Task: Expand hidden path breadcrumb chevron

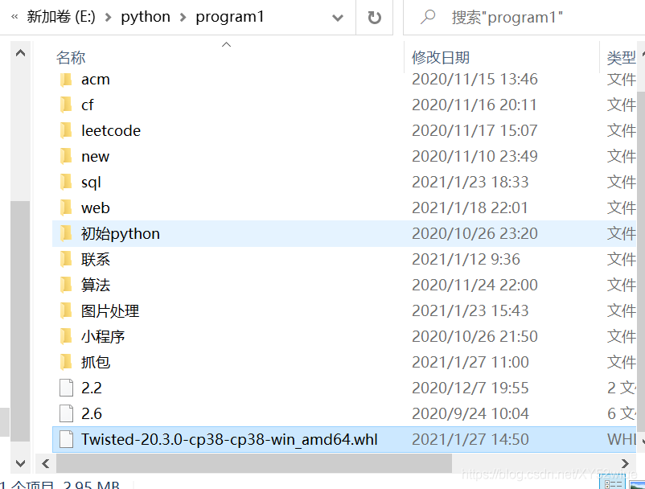Action: pos(14,17)
